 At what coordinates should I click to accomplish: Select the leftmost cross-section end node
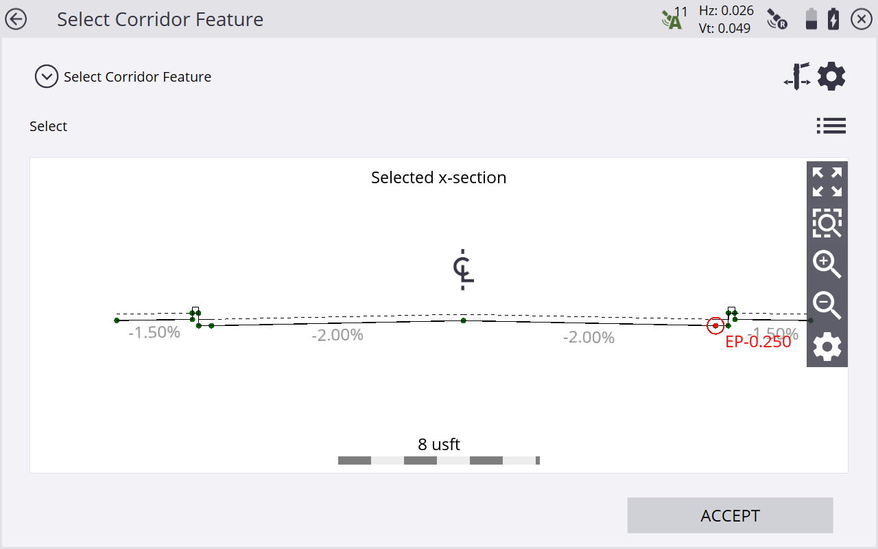point(117,320)
